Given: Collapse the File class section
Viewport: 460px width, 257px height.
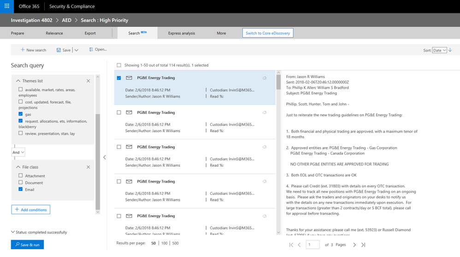Looking at the screenshot, I should (18, 167).
